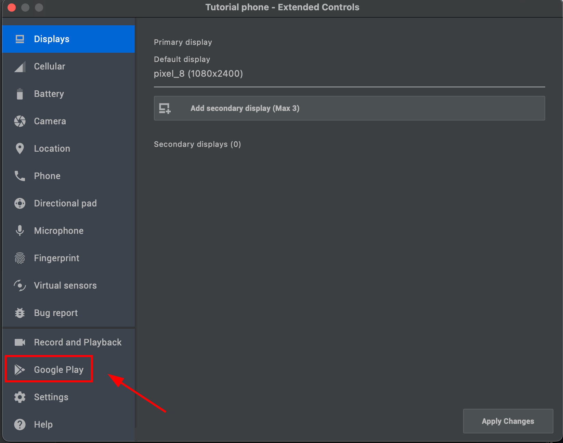This screenshot has height=443, width=563.
Task: Open the Bug report section
Action: coord(55,313)
